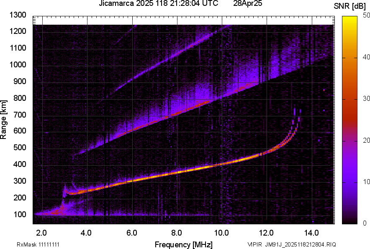Click the colorbar tick label '0'
Image resolution: width=370 pixels, height=249 pixels.
coord(365,223)
